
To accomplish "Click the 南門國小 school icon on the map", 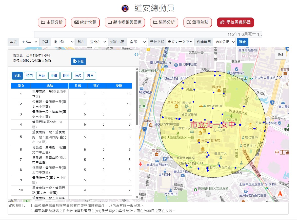I will tap(165, 171).
